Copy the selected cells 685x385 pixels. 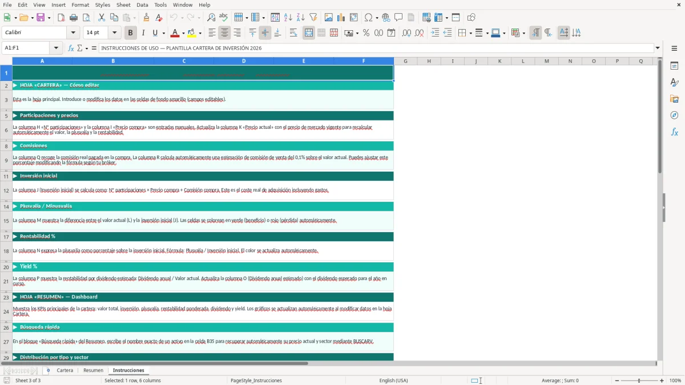[x=114, y=18]
